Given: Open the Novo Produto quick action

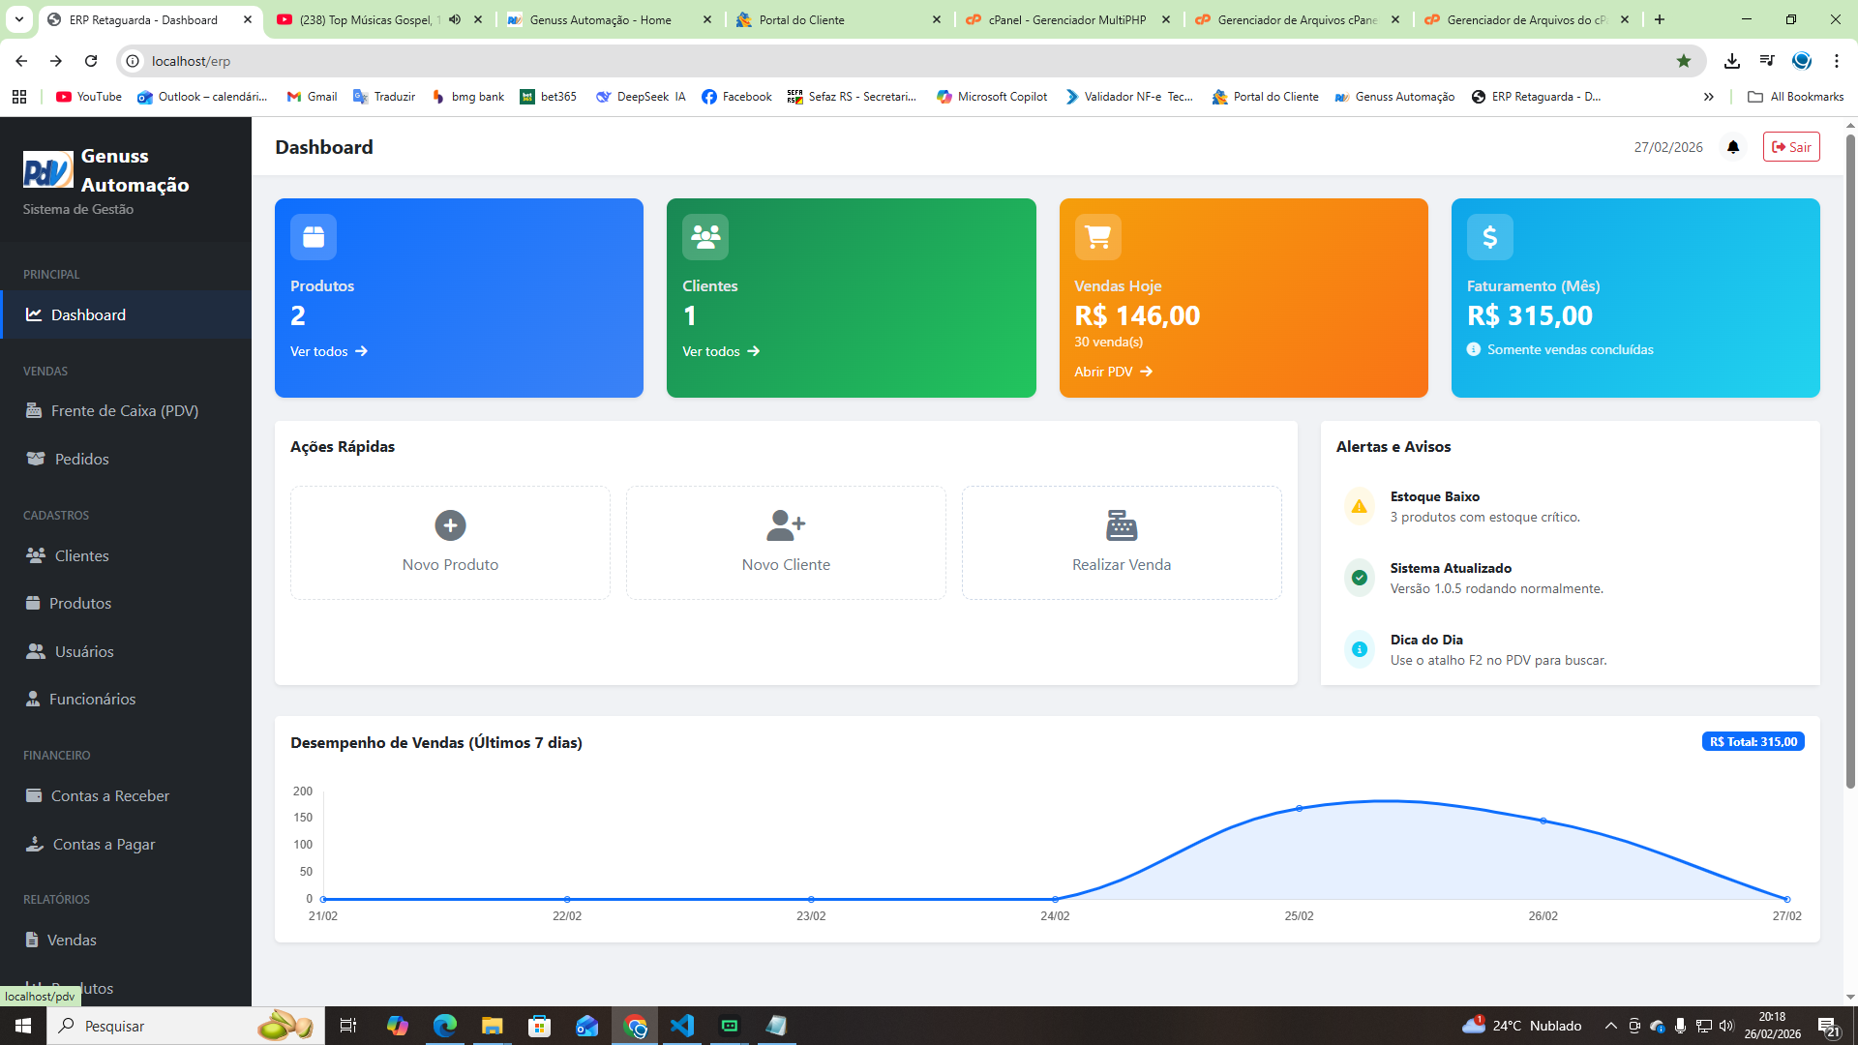Looking at the screenshot, I should [x=449, y=542].
